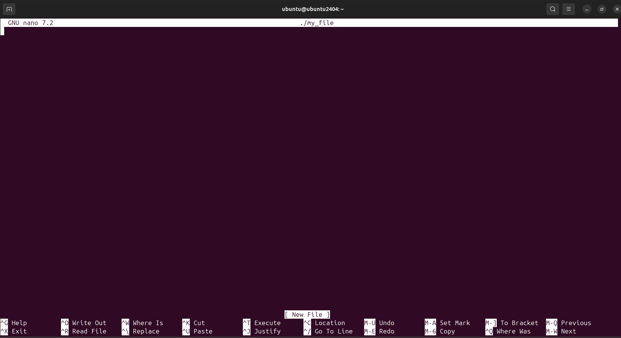This screenshot has width=621, height=338.
Task: Open the terminal search icon
Action: [552, 9]
